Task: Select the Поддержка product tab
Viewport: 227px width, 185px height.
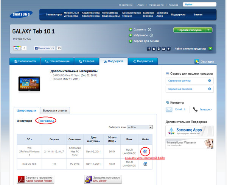Action: [x=113, y=61]
